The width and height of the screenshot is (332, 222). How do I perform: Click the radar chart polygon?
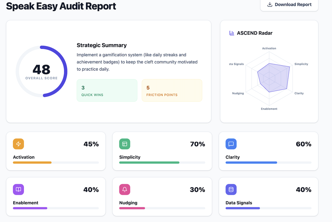[274, 78]
